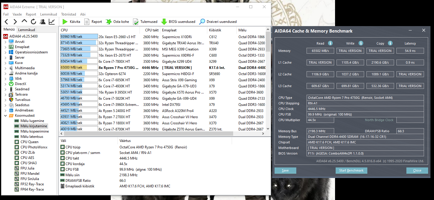Click Start Benchmark button

tap(351, 170)
